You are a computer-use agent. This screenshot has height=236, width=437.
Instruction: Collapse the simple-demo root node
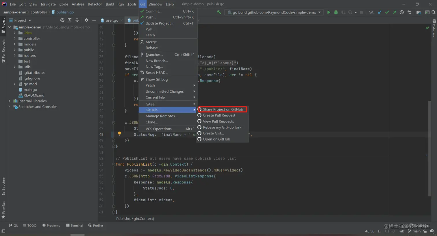tap(9, 27)
